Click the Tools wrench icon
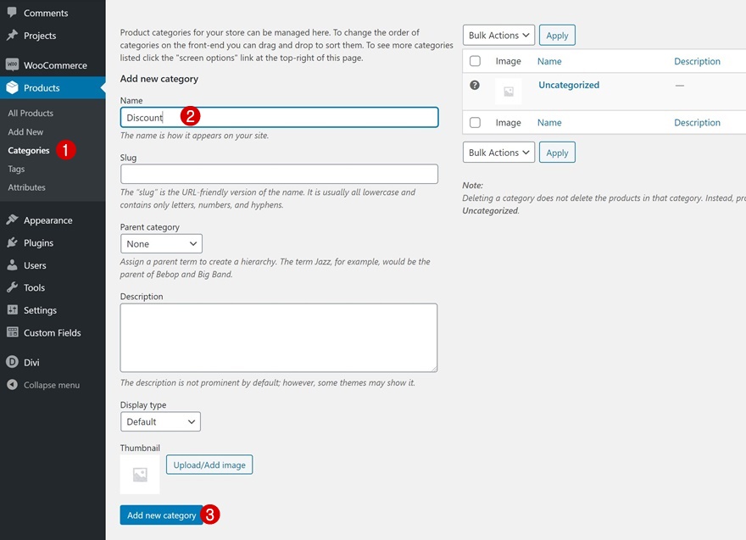The height and width of the screenshot is (540, 746). coord(12,287)
